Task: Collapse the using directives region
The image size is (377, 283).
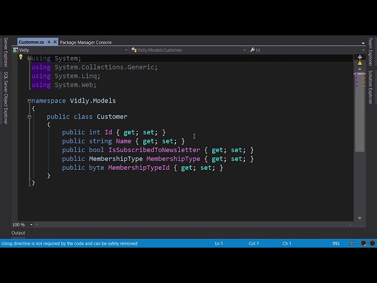Action: coord(29,58)
